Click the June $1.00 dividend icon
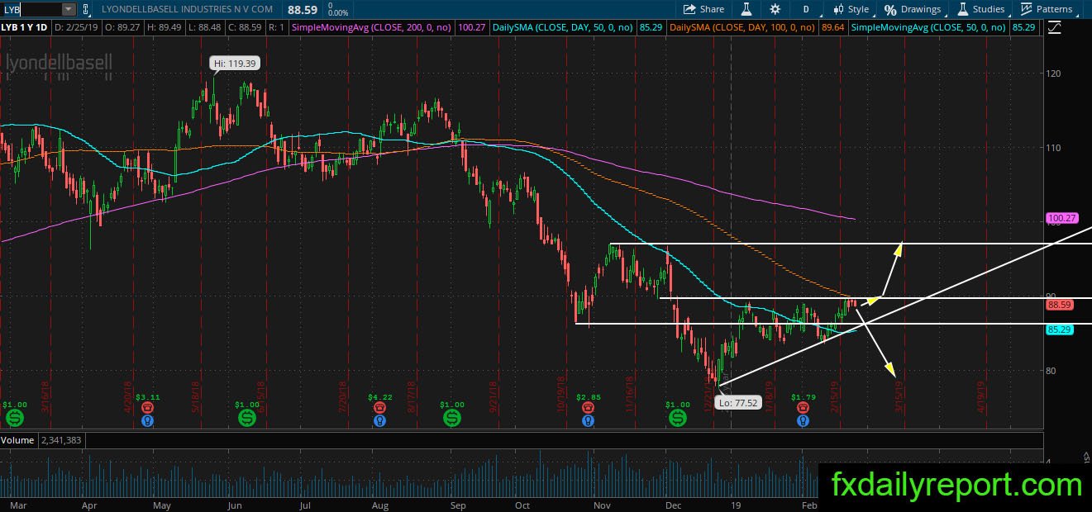This screenshot has height=512, width=1092. pos(247,419)
